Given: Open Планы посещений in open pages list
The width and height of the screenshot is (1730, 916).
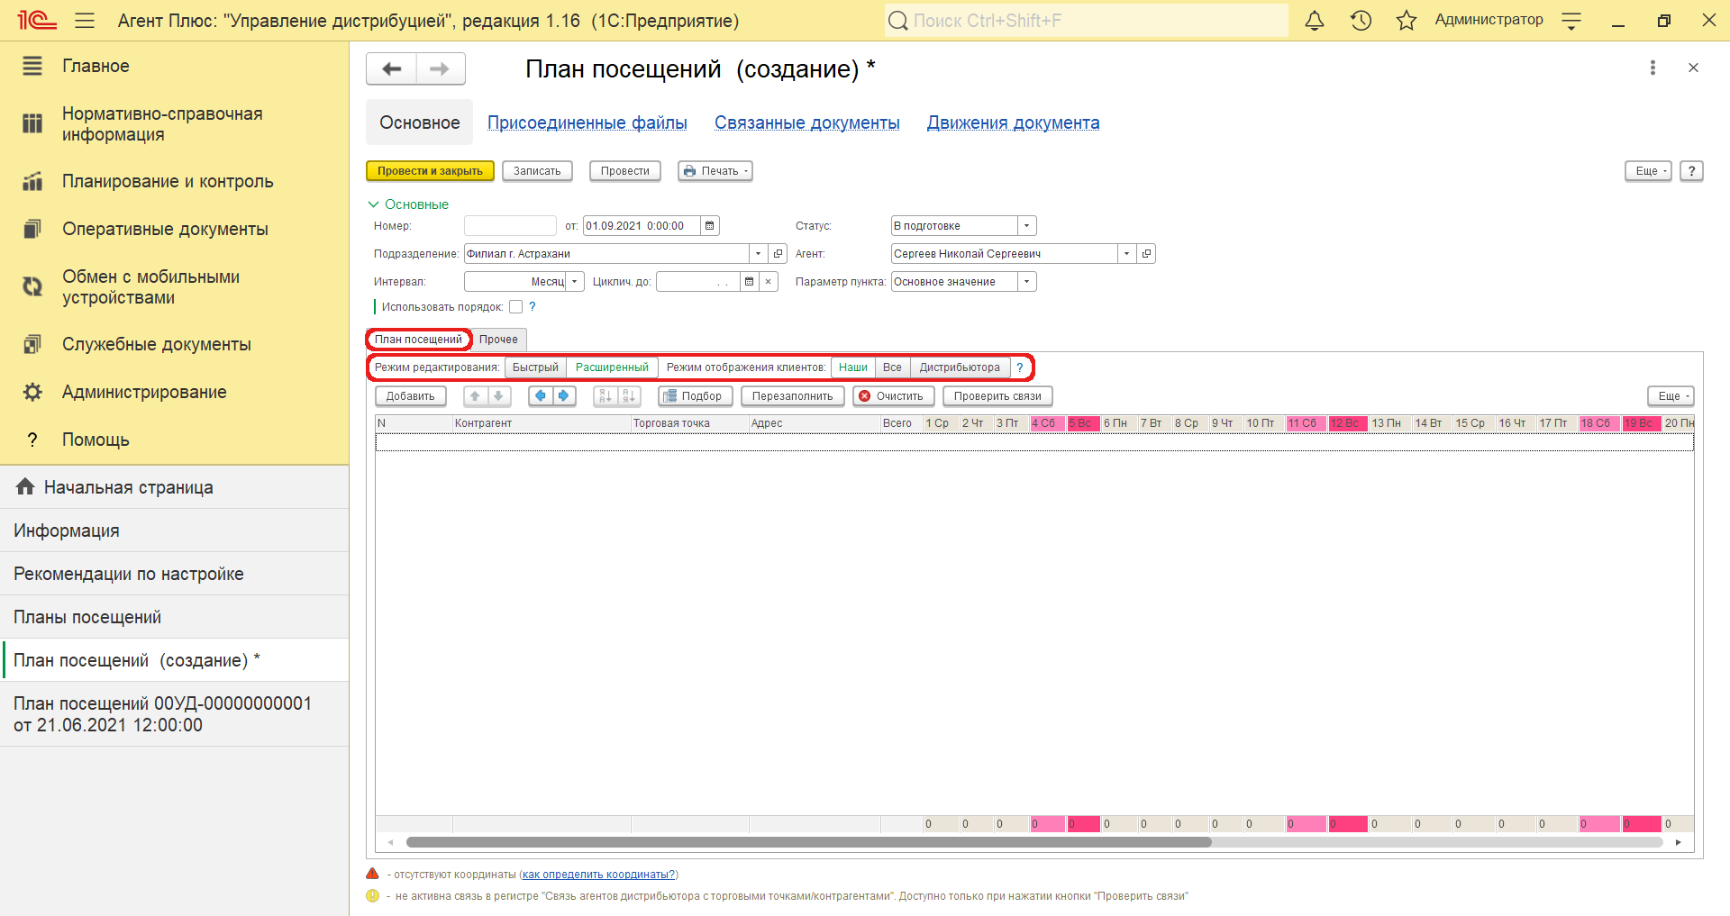Looking at the screenshot, I should pos(174,617).
